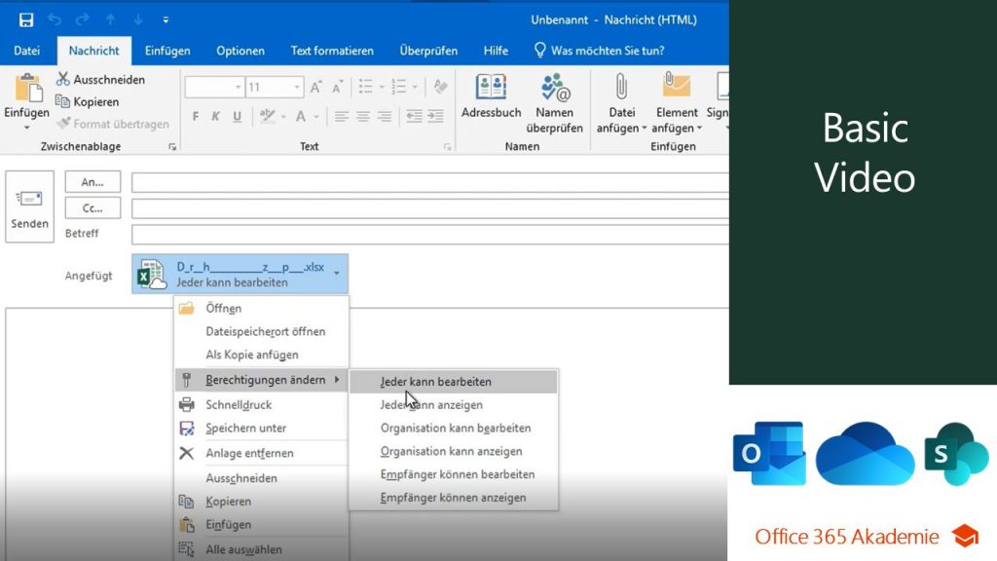
Task: Open the Datei tab
Action: (26, 51)
